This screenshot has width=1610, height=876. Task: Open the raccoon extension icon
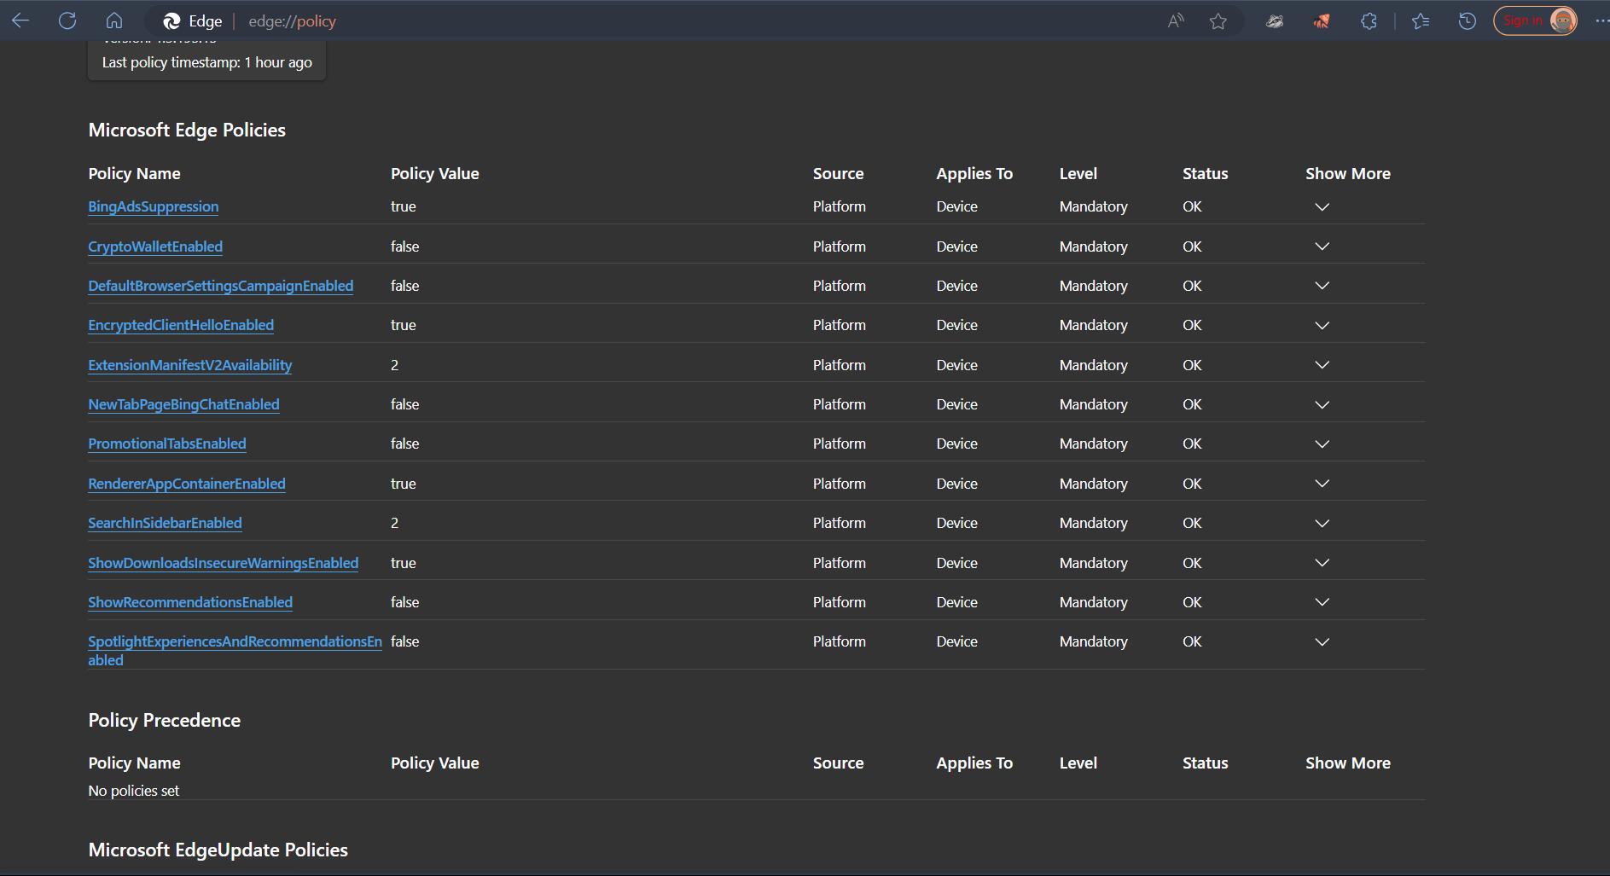click(1275, 21)
